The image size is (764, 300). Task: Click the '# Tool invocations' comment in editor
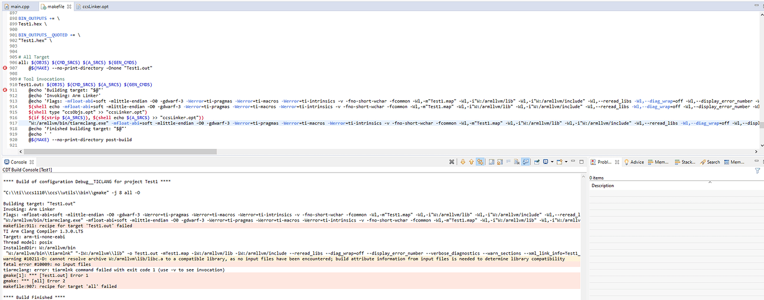pyautogui.click(x=42, y=79)
